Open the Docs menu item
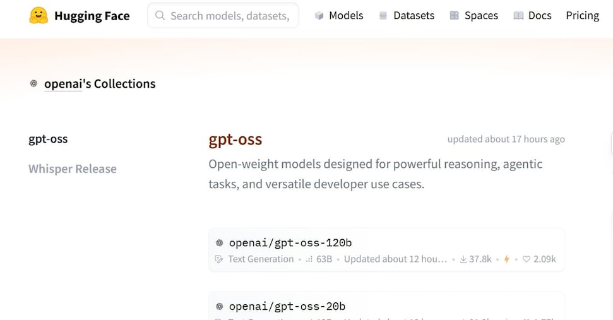Screen dimensions: 613x320 [540, 16]
